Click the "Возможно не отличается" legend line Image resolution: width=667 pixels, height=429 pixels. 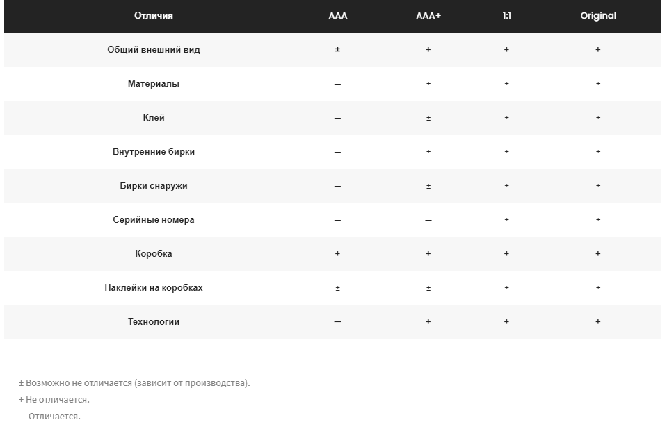[x=134, y=383]
